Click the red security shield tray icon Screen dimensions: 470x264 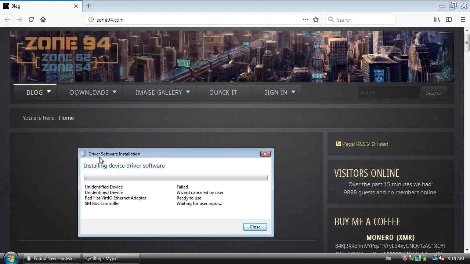(405, 258)
